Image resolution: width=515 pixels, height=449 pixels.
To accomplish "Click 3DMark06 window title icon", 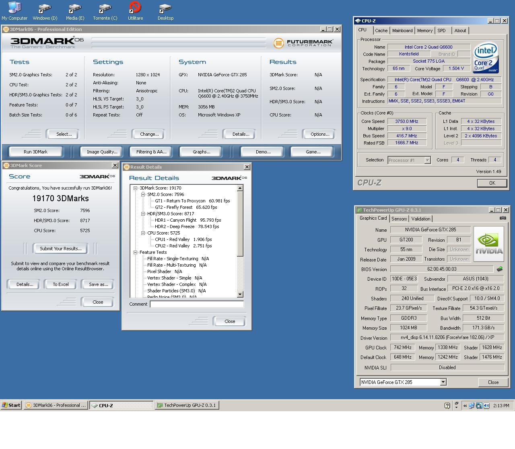I will tap(6, 29).
